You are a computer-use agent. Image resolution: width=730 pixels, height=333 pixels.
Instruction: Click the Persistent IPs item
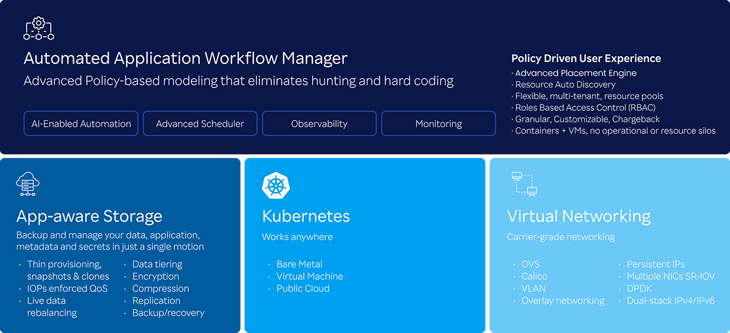point(656,264)
